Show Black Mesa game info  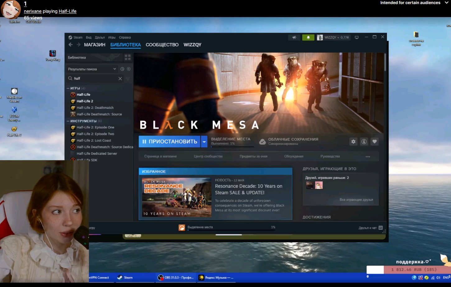pyautogui.click(x=364, y=142)
